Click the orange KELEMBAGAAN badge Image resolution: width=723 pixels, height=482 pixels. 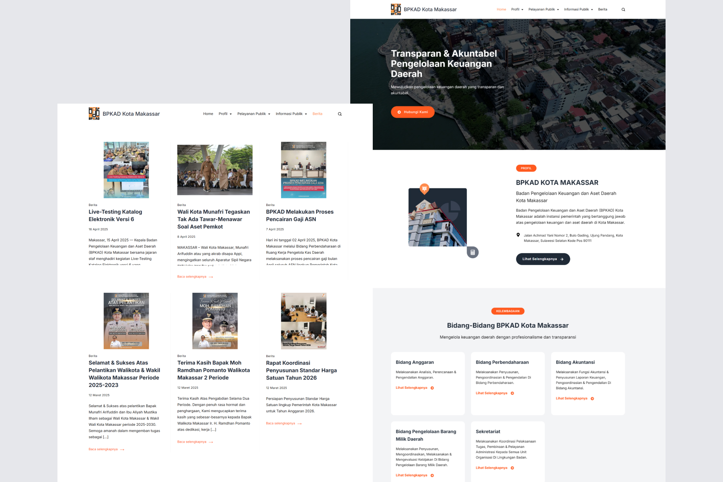tap(508, 311)
